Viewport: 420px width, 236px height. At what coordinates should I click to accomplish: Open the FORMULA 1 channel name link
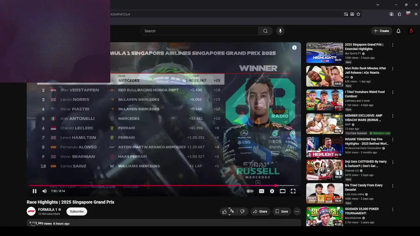point(48,209)
